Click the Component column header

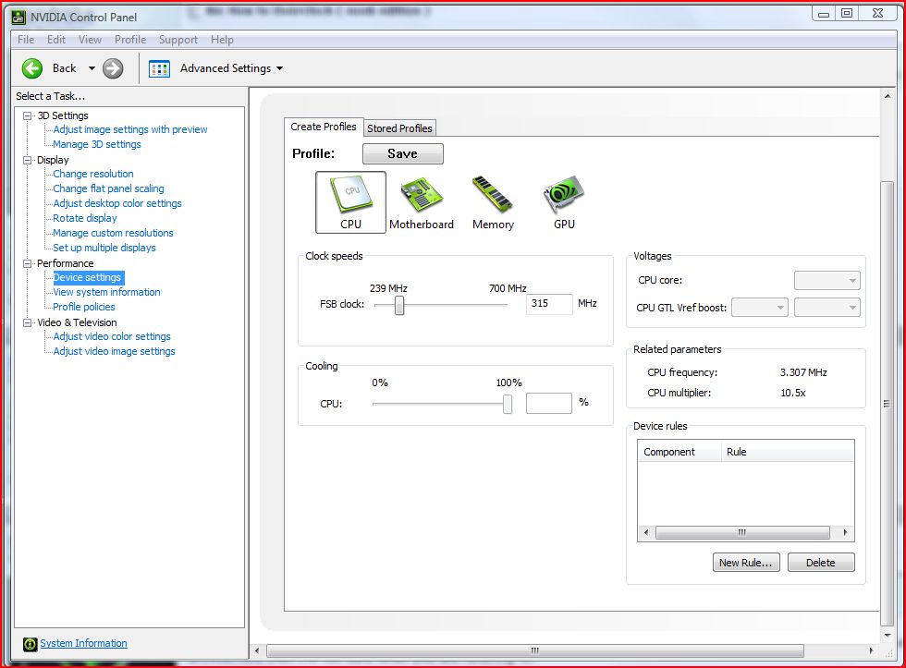(680, 452)
